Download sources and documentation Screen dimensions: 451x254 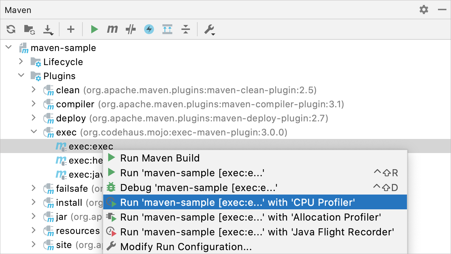pos(48,29)
